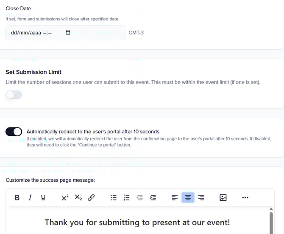Decrease indent of paragraph
The width and height of the screenshot is (284, 234).
140,197
